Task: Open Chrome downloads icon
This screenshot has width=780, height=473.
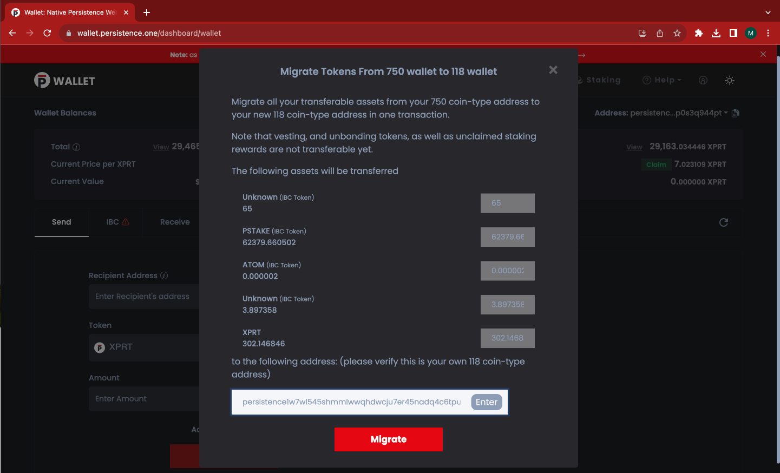Action: pyautogui.click(x=716, y=33)
